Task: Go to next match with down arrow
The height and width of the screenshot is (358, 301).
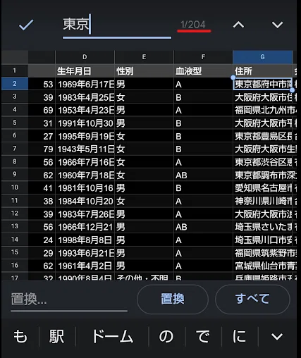Action: pyautogui.click(x=277, y=25)
